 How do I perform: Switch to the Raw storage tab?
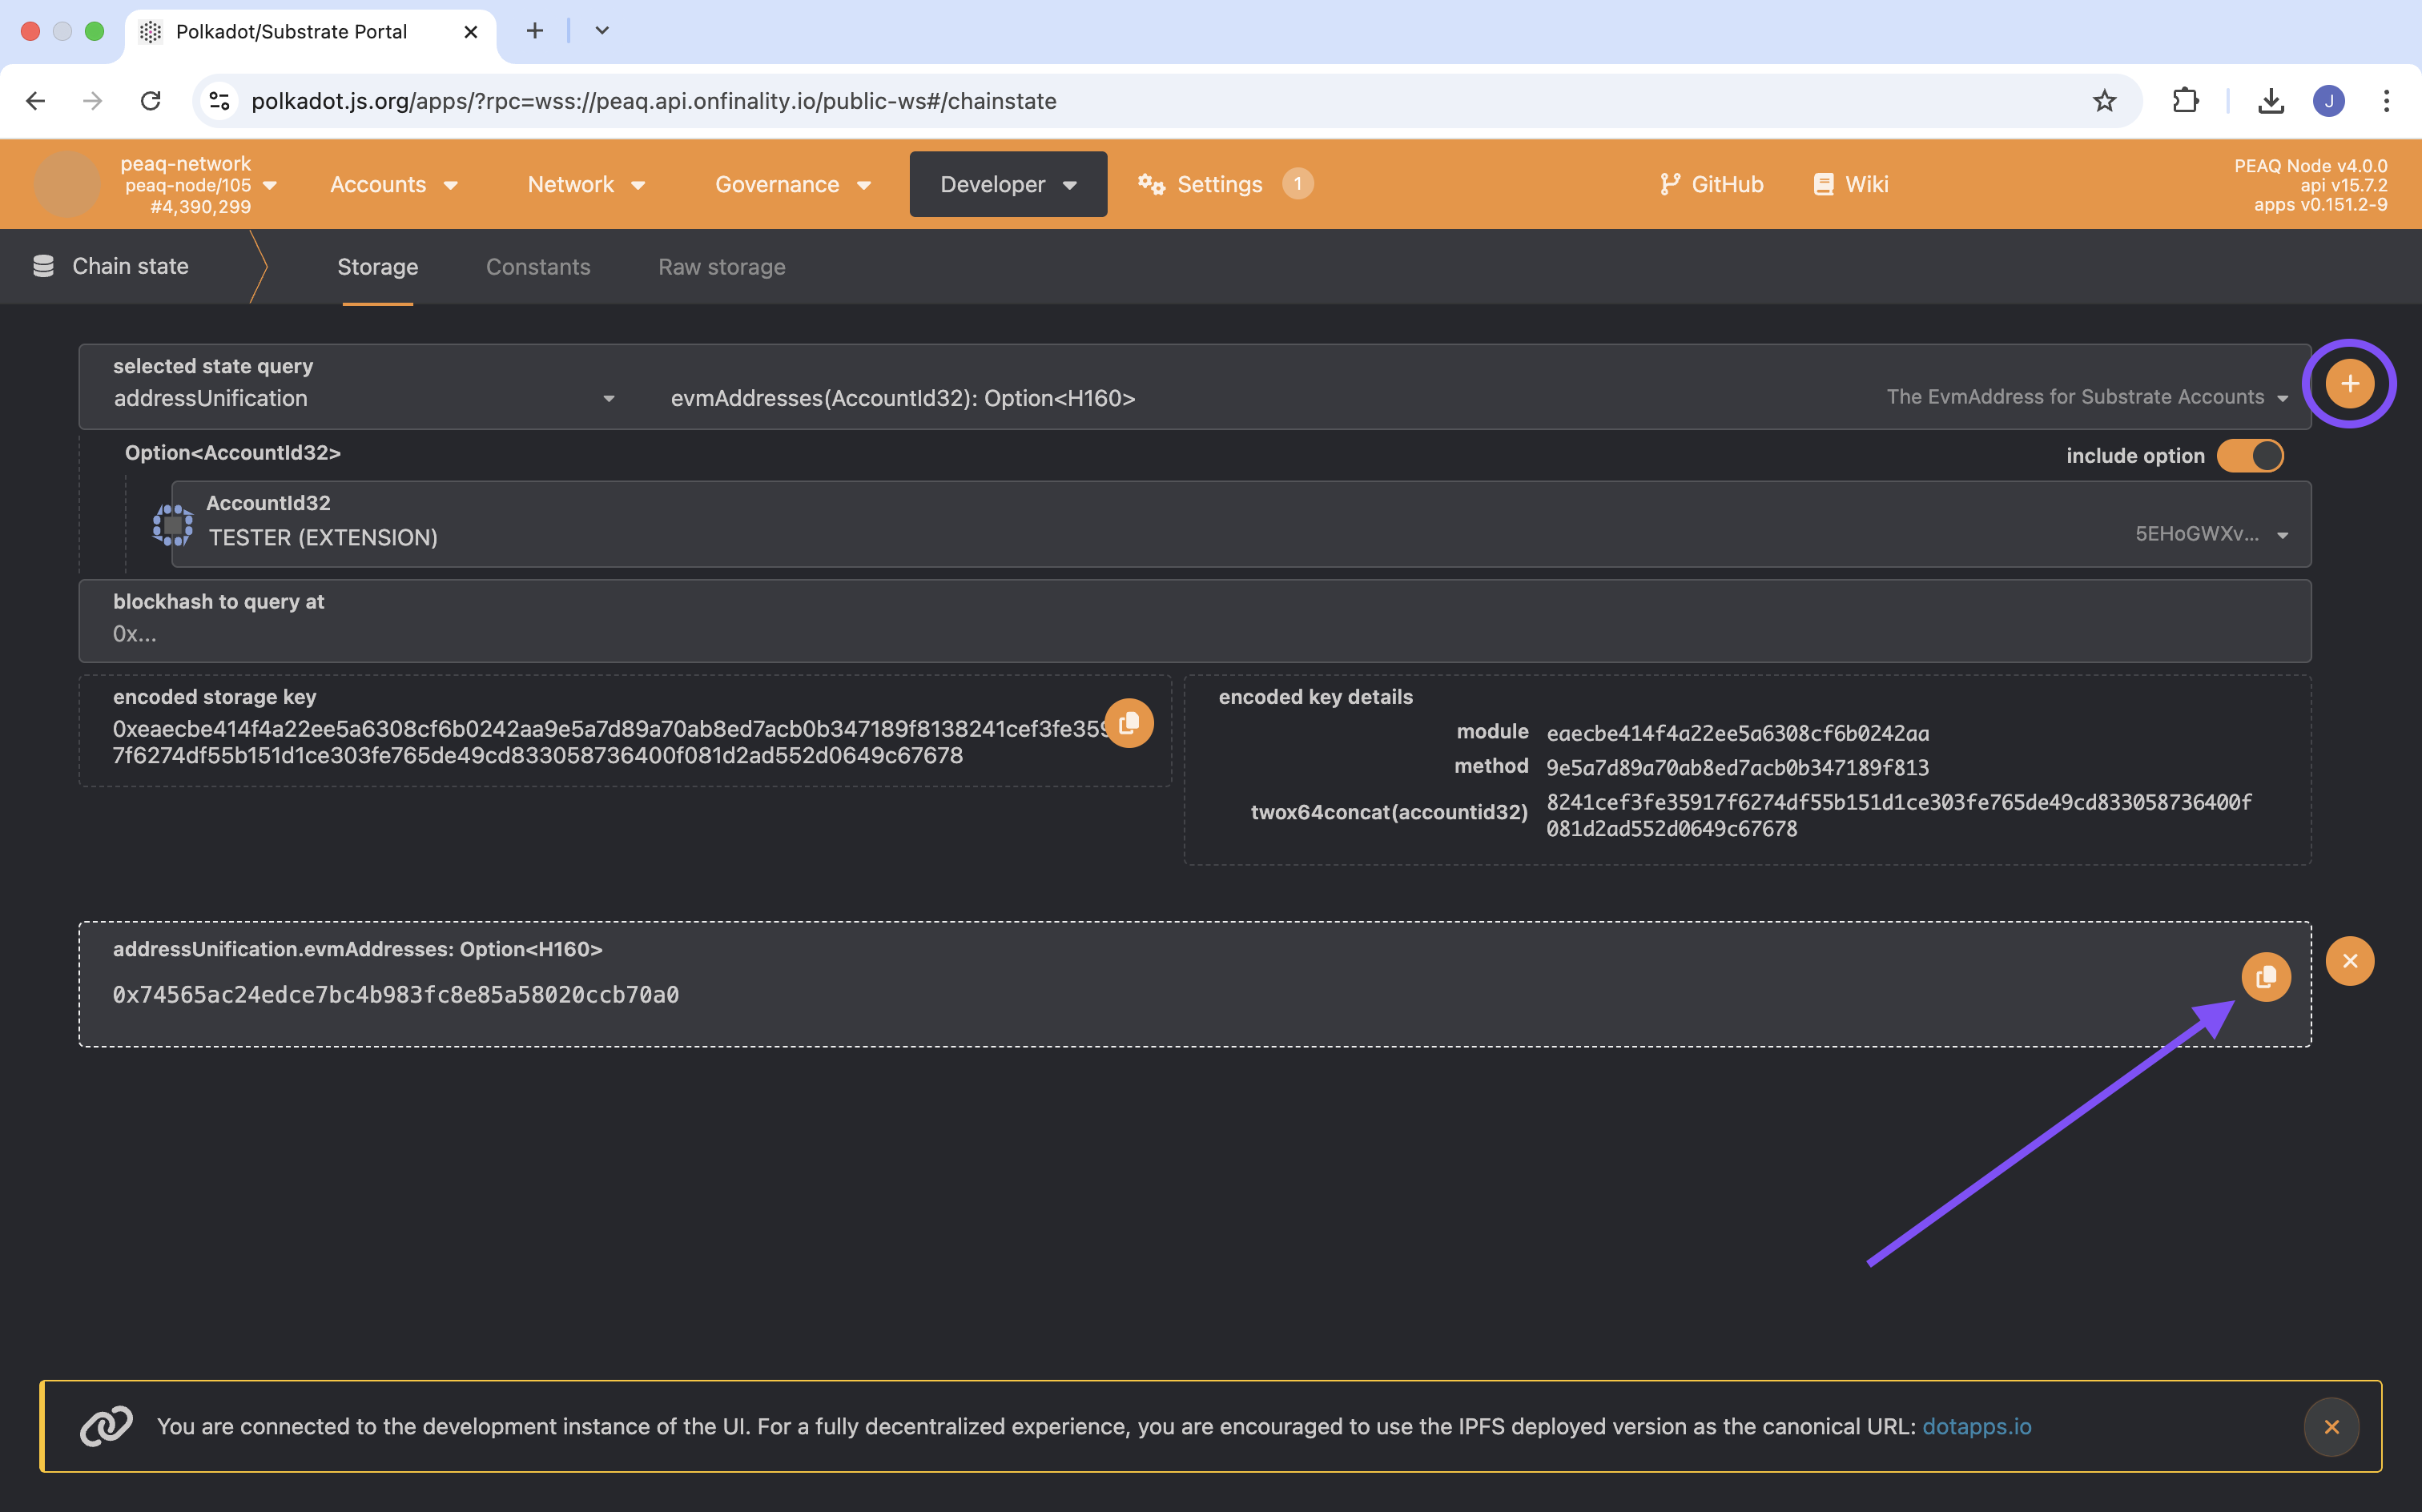[721, 267]
